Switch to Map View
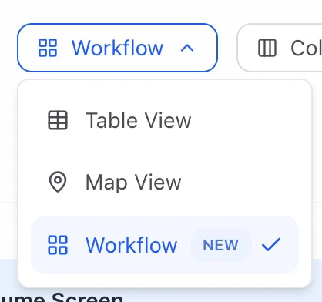 [165, 182]
